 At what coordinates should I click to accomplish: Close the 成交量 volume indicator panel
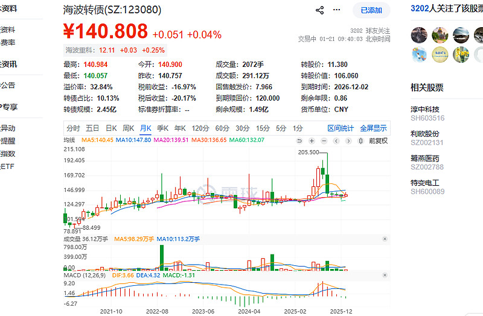385,239
